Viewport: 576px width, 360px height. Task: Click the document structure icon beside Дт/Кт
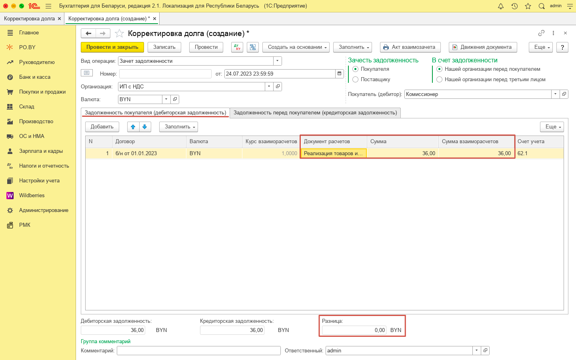(x=253, y=47)
